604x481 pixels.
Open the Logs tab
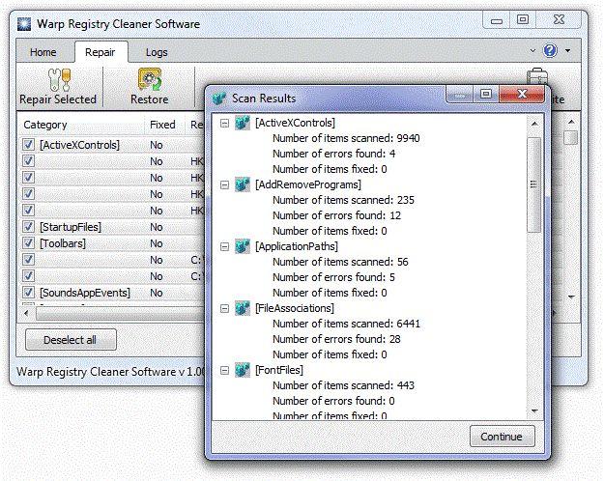pyautogui.click(x=157, y=52)
